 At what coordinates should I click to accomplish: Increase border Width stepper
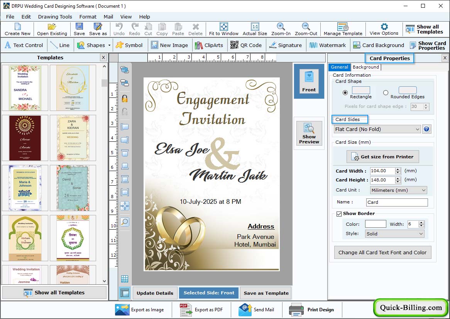(421, 222)
